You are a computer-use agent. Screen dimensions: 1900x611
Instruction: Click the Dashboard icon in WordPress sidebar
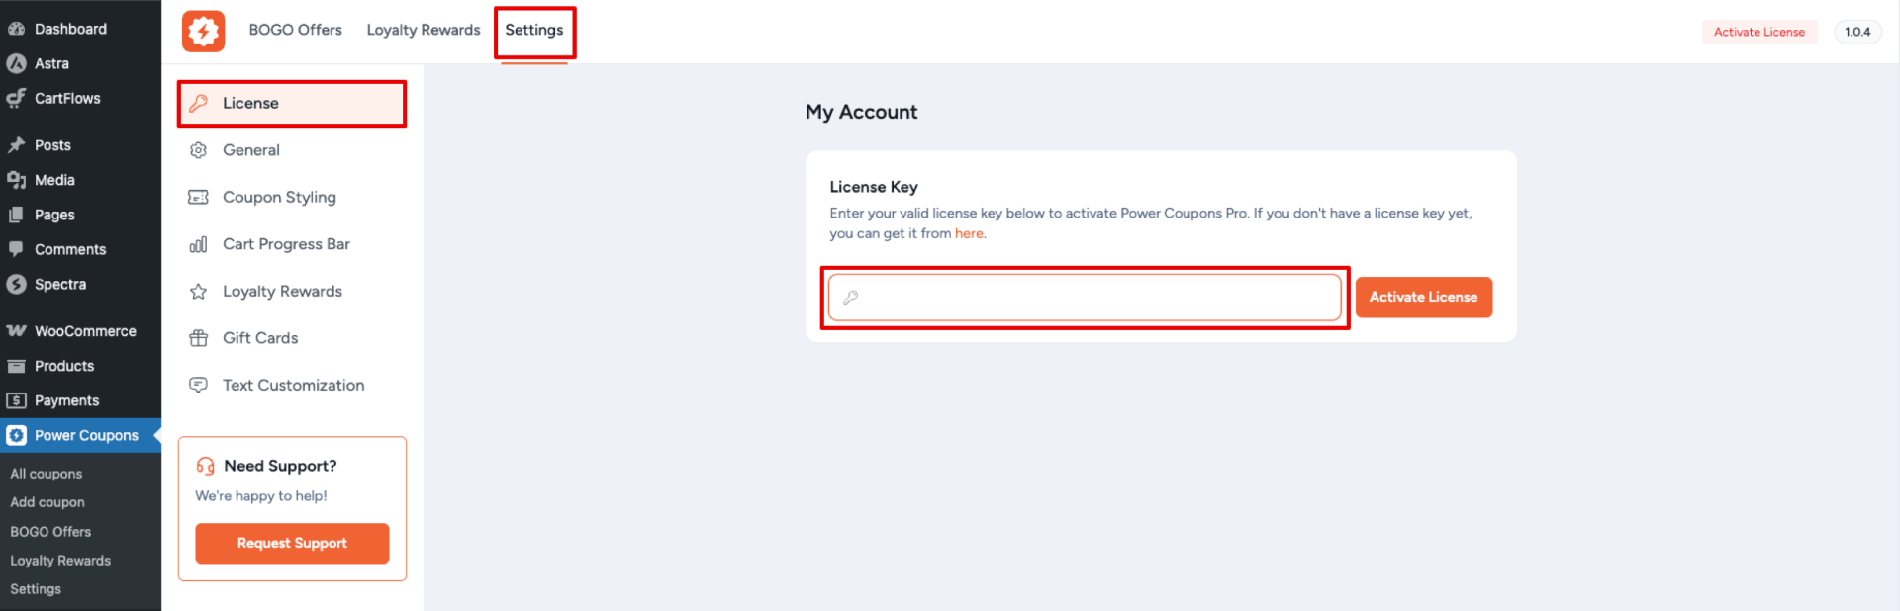click(x=16, y=29)
